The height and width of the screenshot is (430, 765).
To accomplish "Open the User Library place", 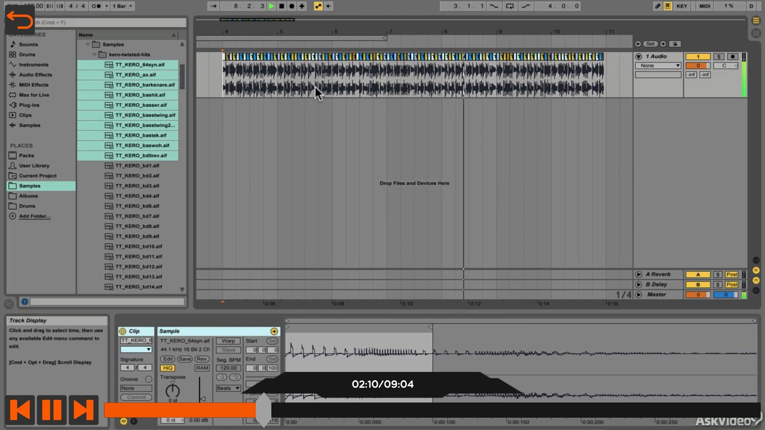I will (34, 166).
